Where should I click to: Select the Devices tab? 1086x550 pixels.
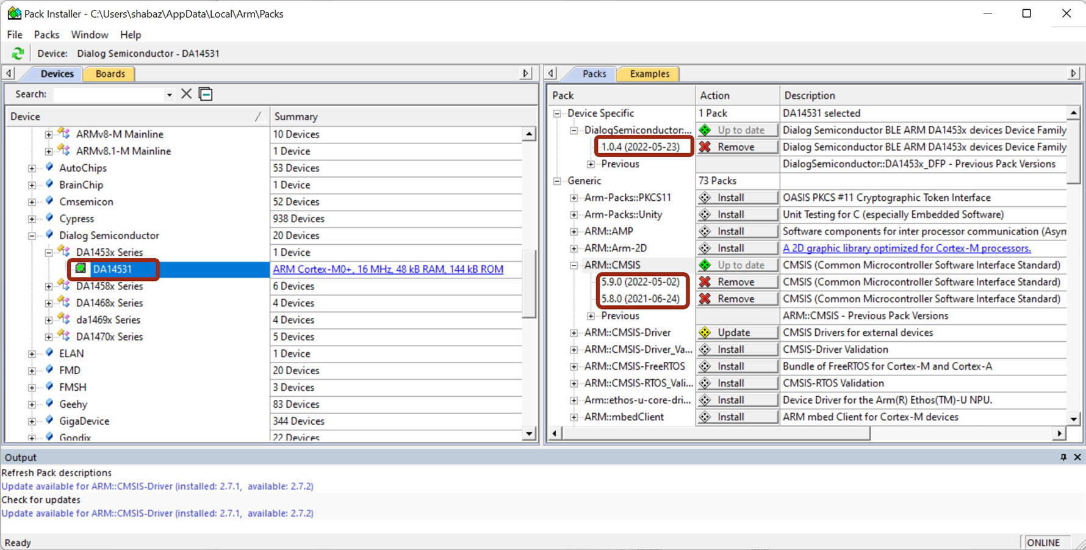[57, 74]
